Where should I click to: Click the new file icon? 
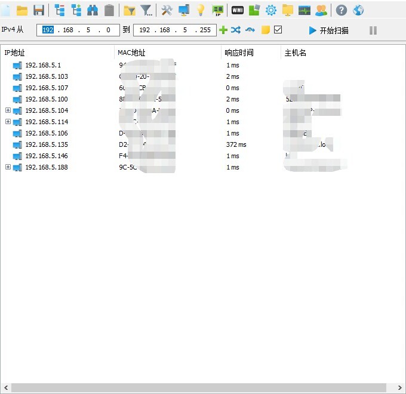pyautogui.click(x=5, y=10)
